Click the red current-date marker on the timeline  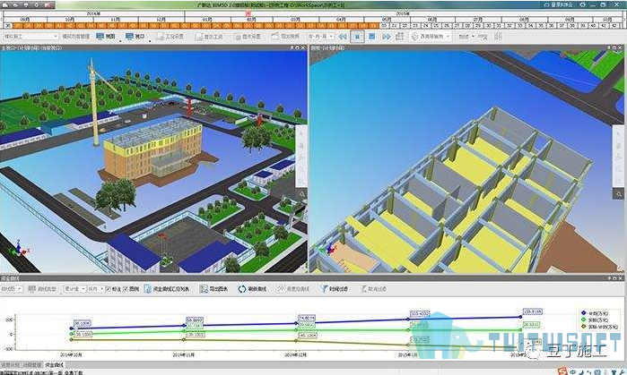click(248, 13)
